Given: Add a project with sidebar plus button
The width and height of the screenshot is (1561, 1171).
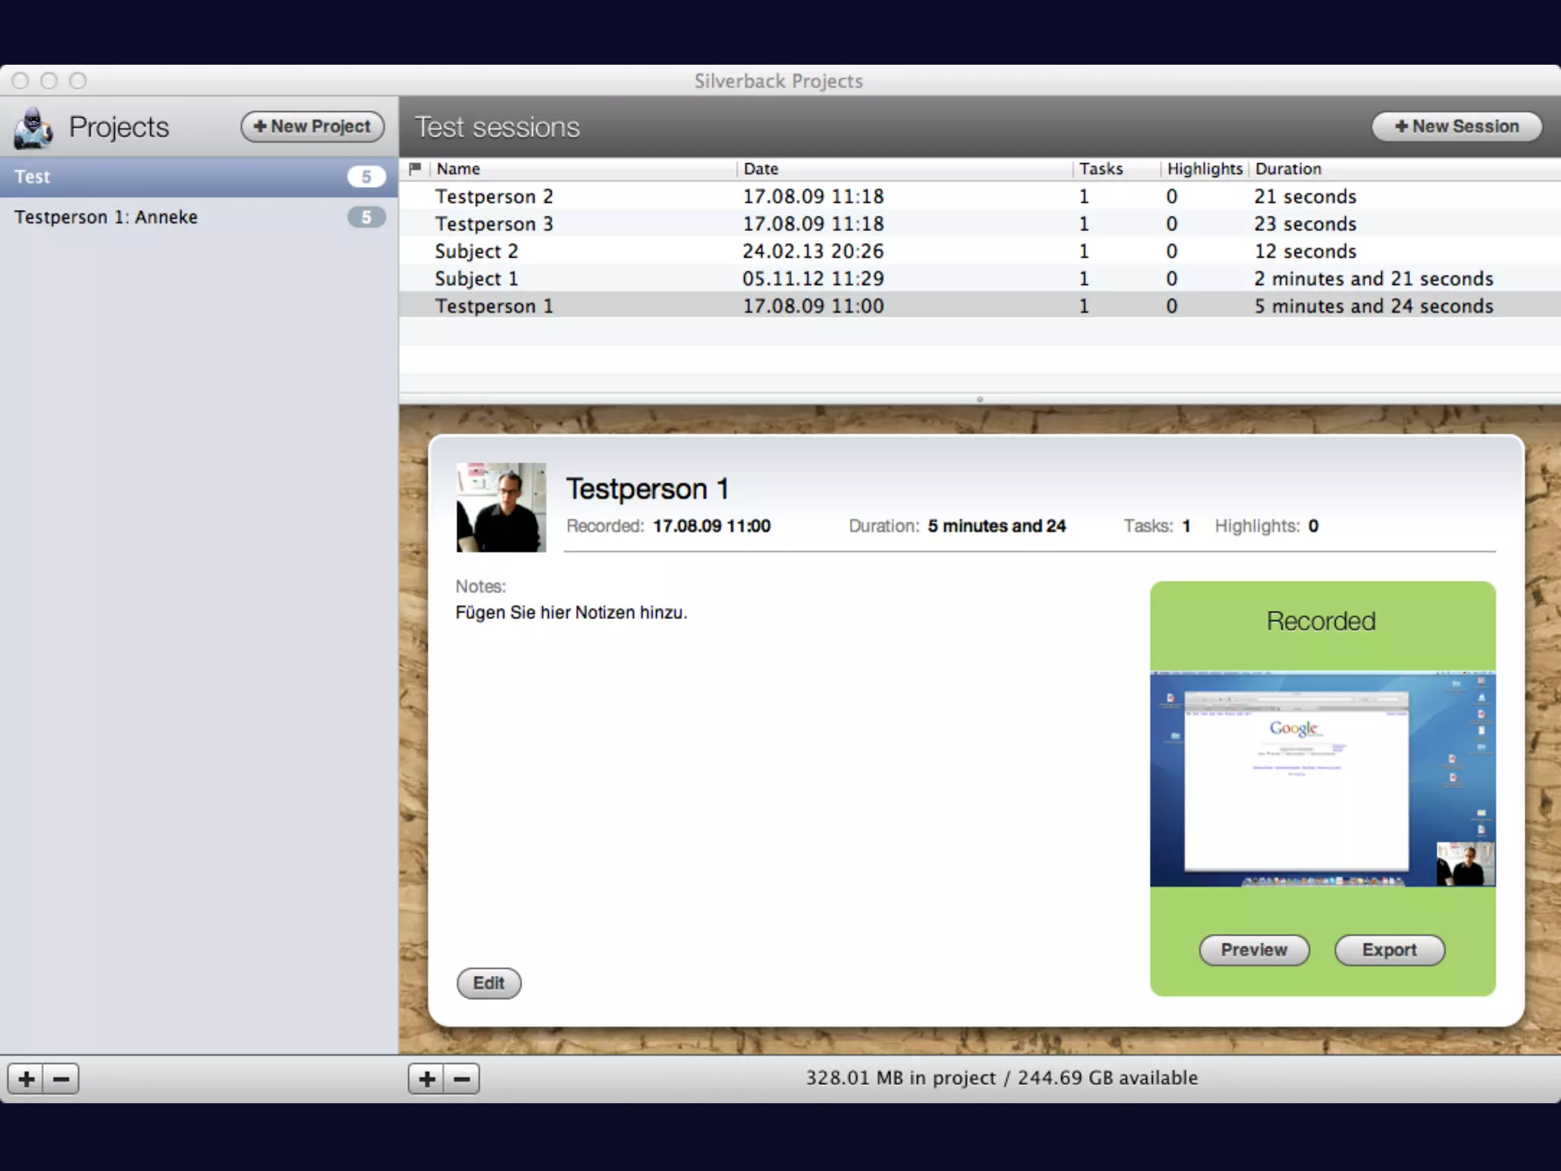Looking at the screenshot, I should (x=26, y=1079).
